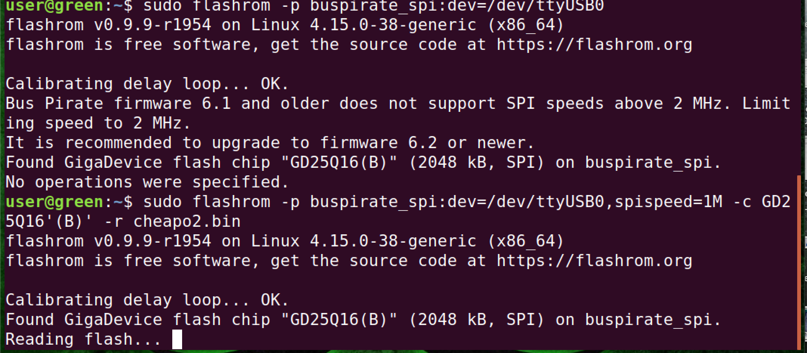Open the flashrom.org link in the first command's output
Viewport: 807px width, 353px height.
594,45
